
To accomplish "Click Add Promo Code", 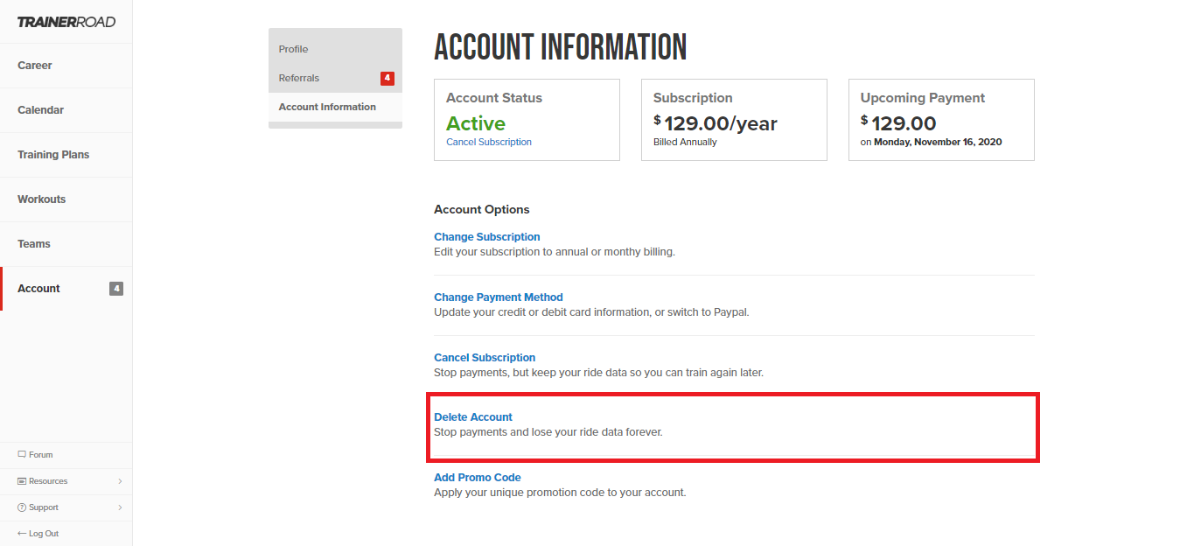I will (477, 477).
